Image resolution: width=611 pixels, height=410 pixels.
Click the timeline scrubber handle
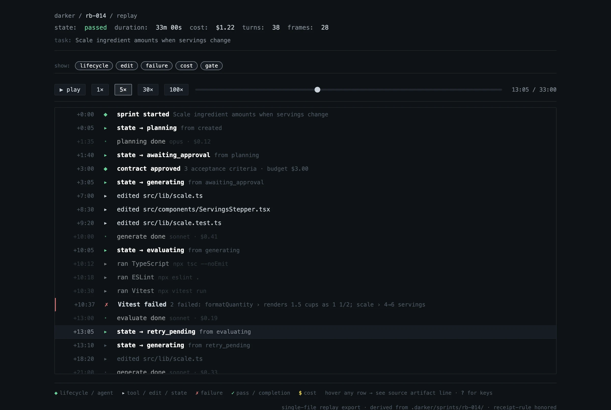[x=317, y=90]
